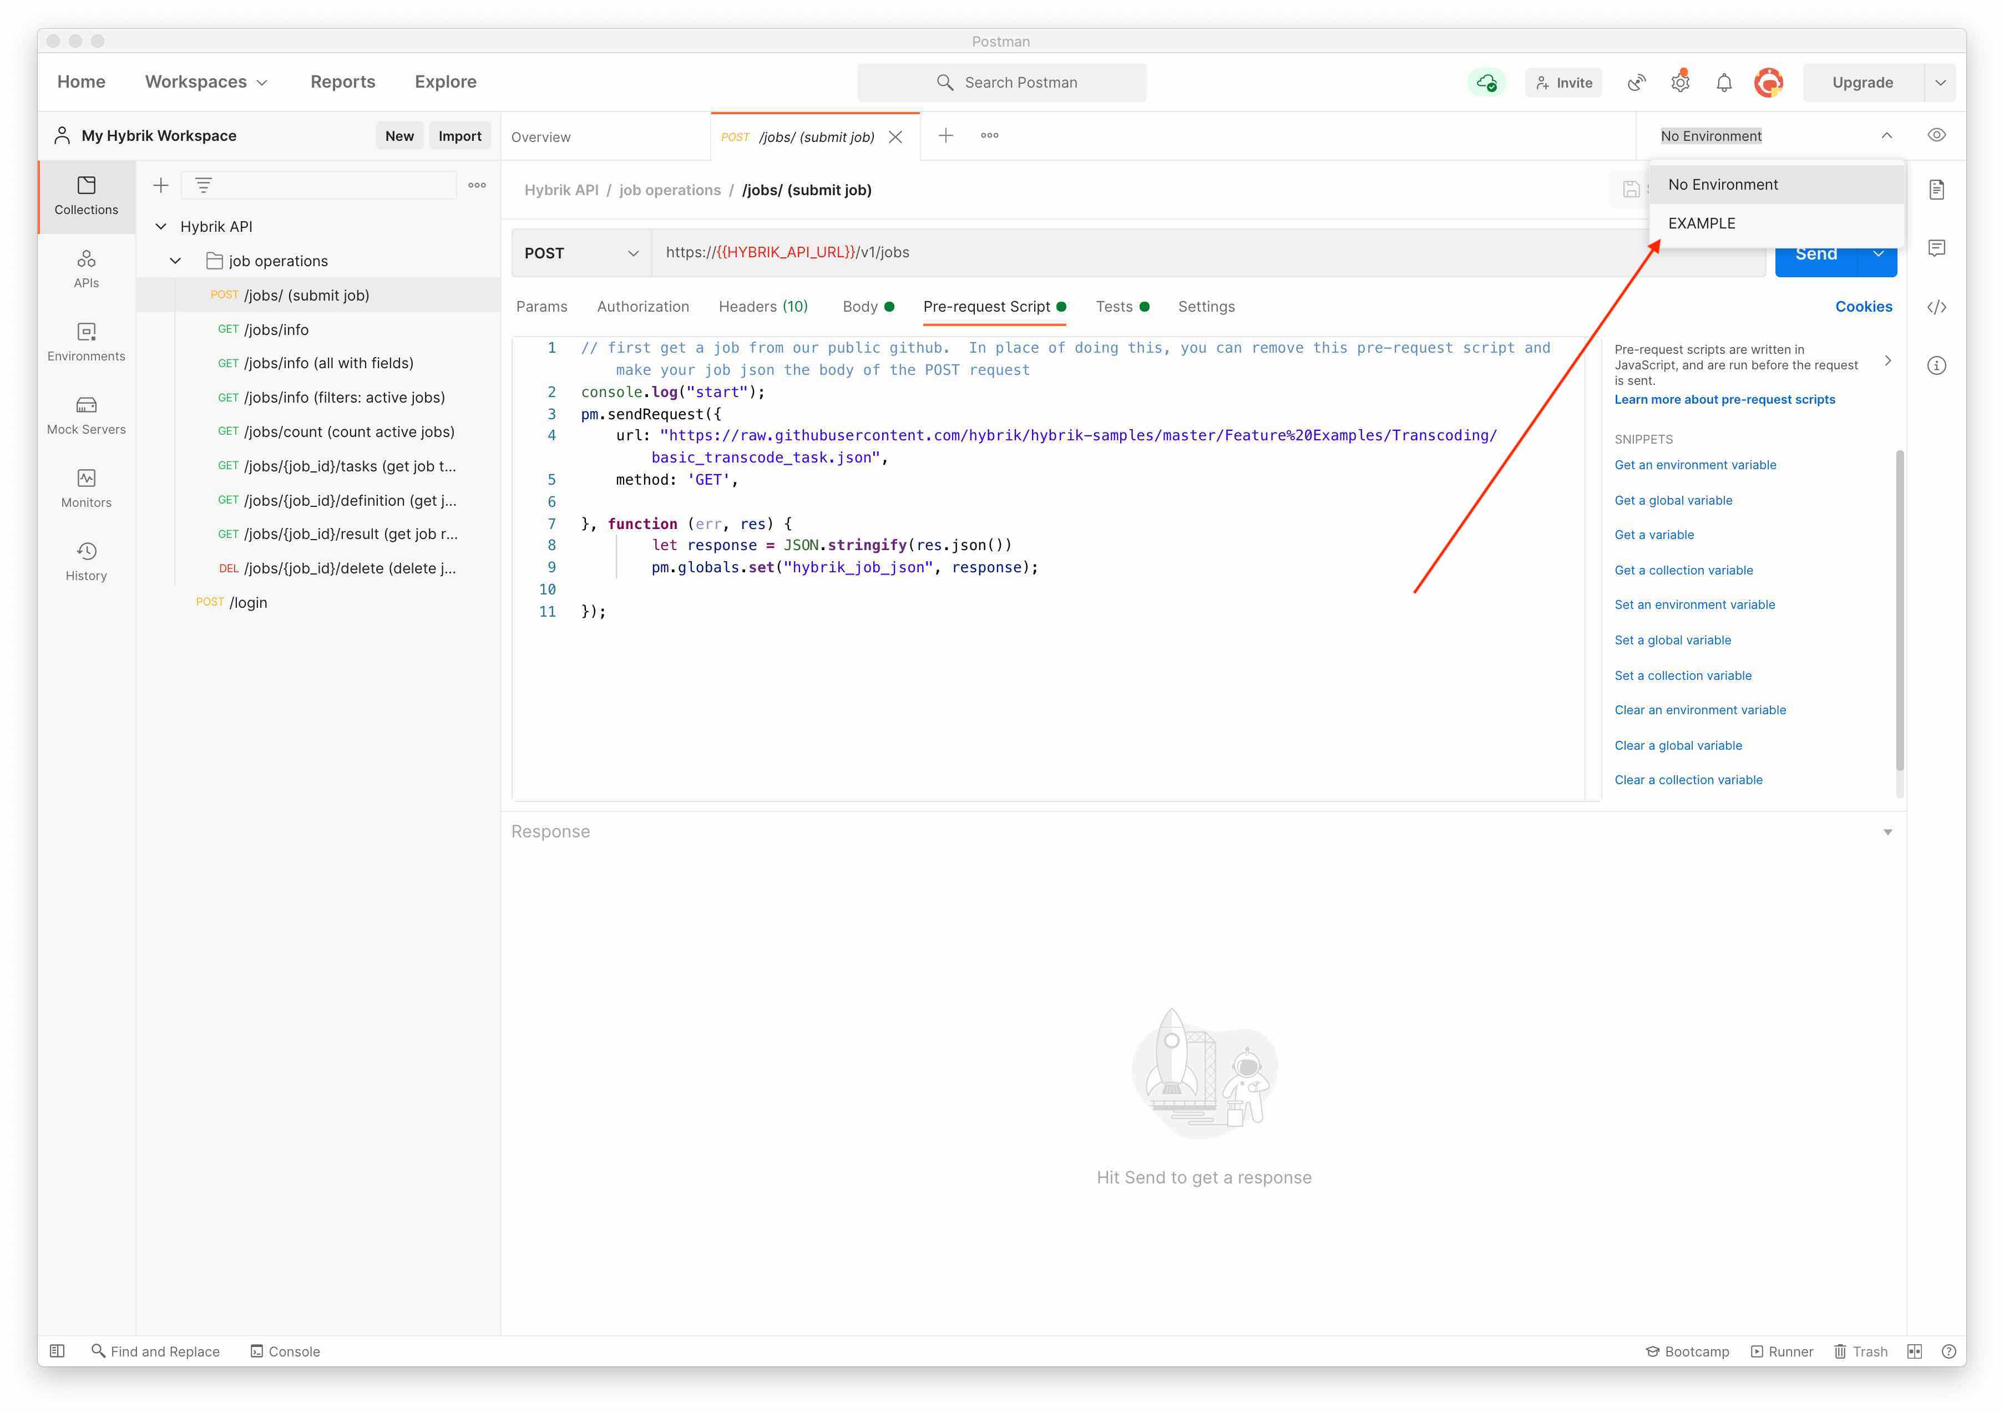Open Cookies link
Viewport: 2004px width, 1413px height.
(1863, 306)
